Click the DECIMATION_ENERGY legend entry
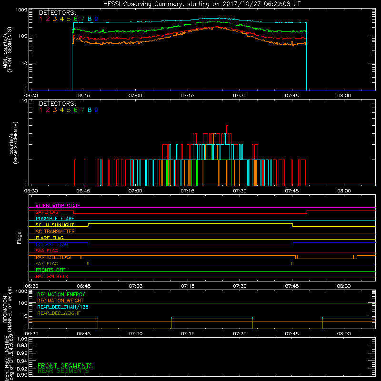Viewport: 381px width, 381px height. tap(61, 294)
